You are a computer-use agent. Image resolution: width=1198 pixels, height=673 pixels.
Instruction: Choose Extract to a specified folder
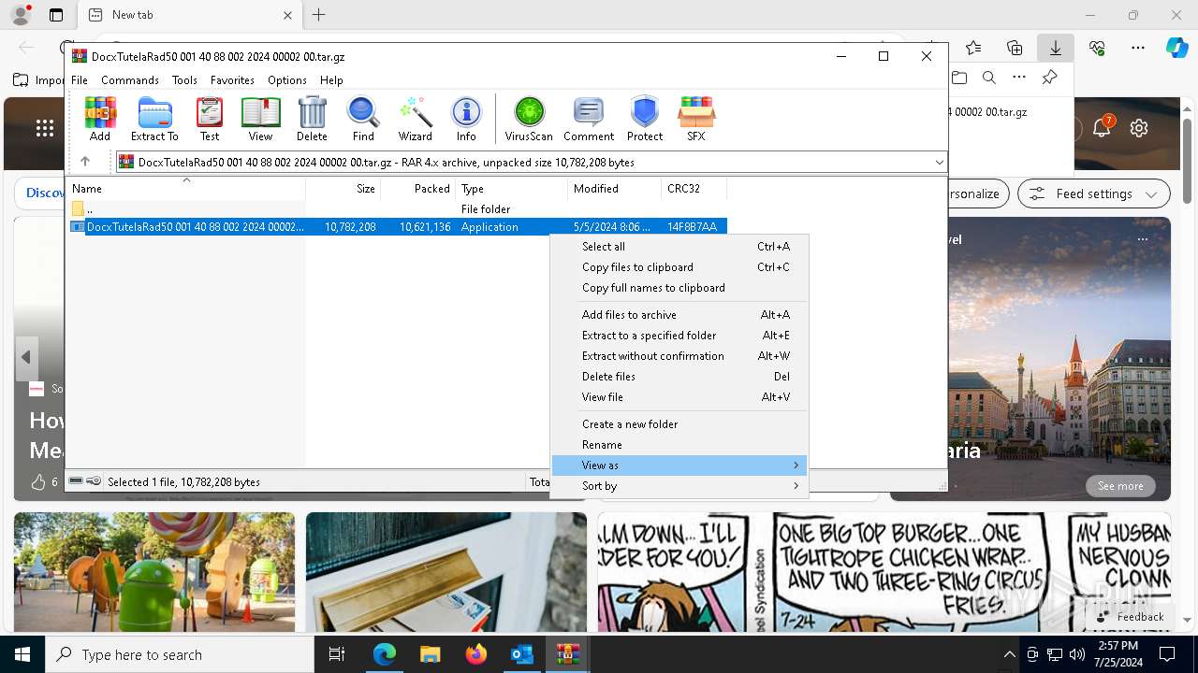tap(679, 336)
